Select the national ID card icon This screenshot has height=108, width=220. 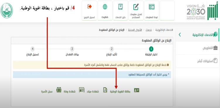(x=137, y=90)
